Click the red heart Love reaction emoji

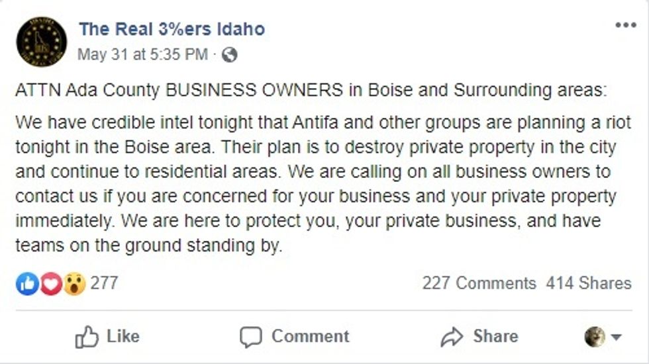[51, 284]
